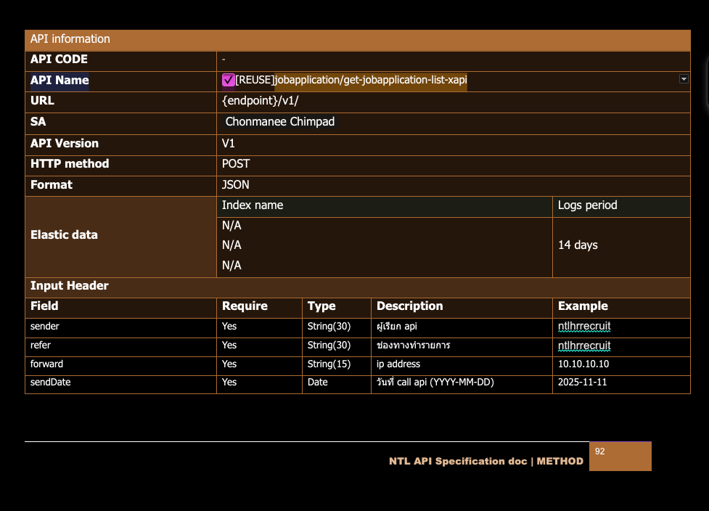Click the sendDate example 2025-11-11

(x=582, y=383)
